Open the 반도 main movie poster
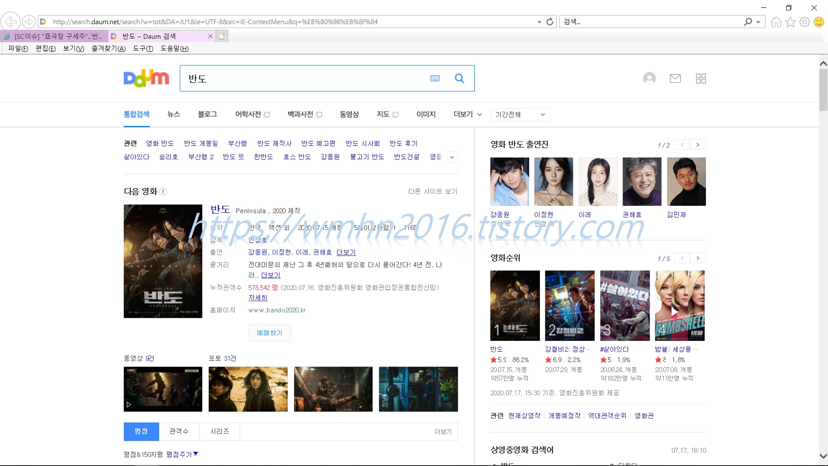828x466 pixels. (163, 261)
